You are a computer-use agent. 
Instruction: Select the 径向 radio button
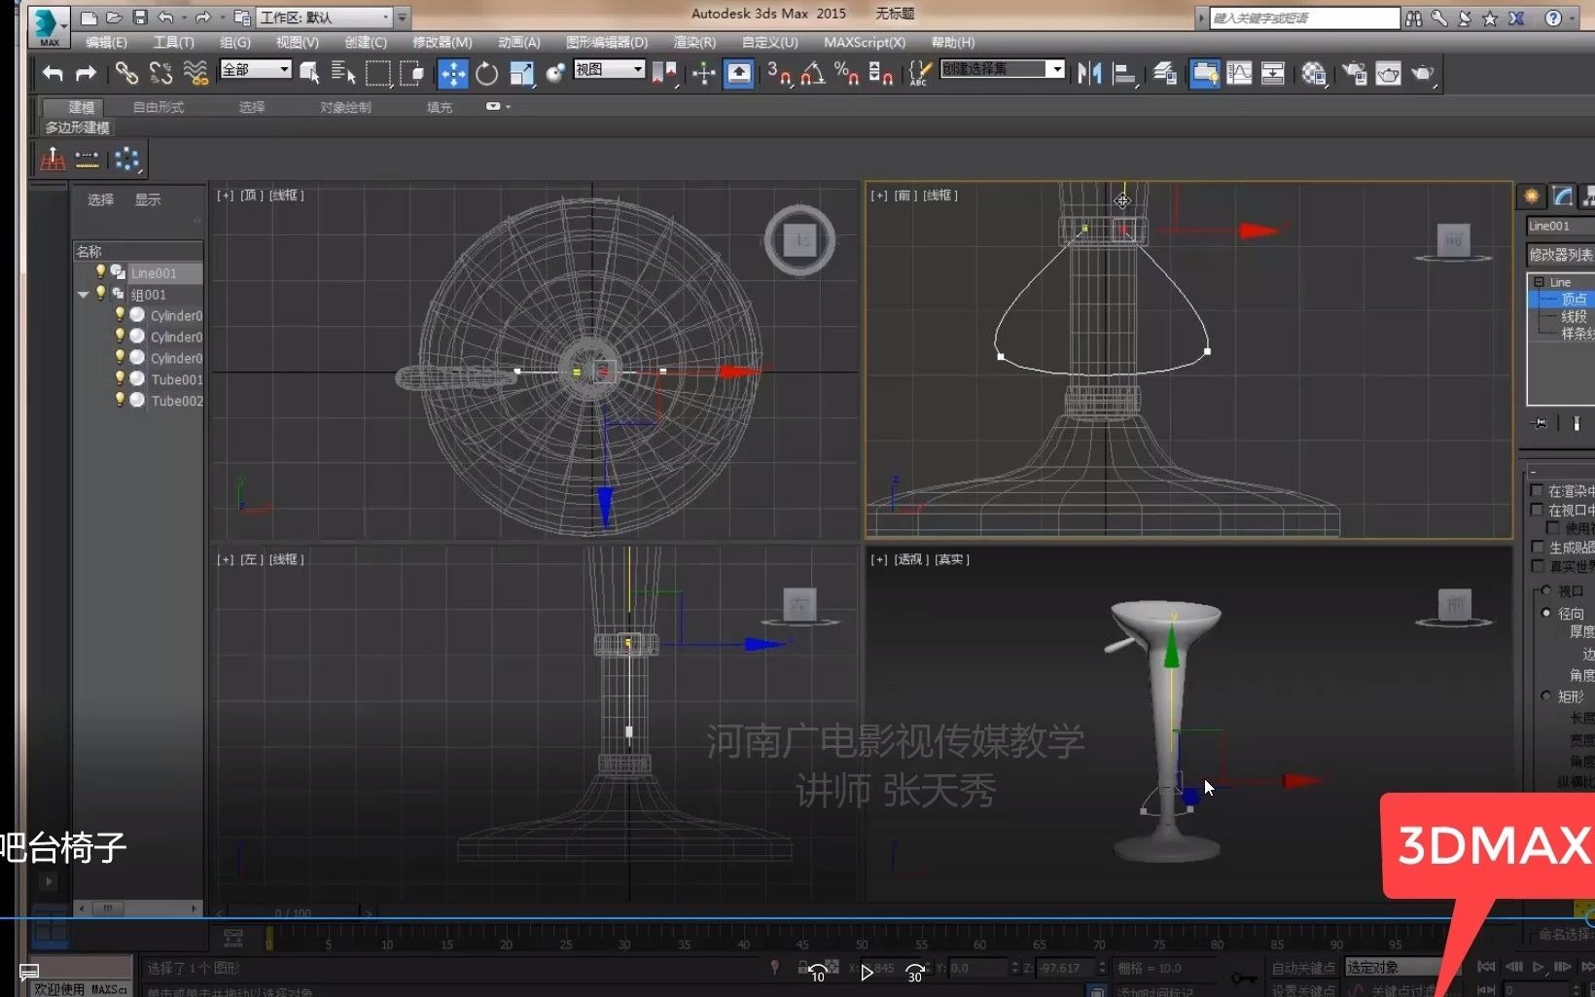click(x=1546, y=613)
